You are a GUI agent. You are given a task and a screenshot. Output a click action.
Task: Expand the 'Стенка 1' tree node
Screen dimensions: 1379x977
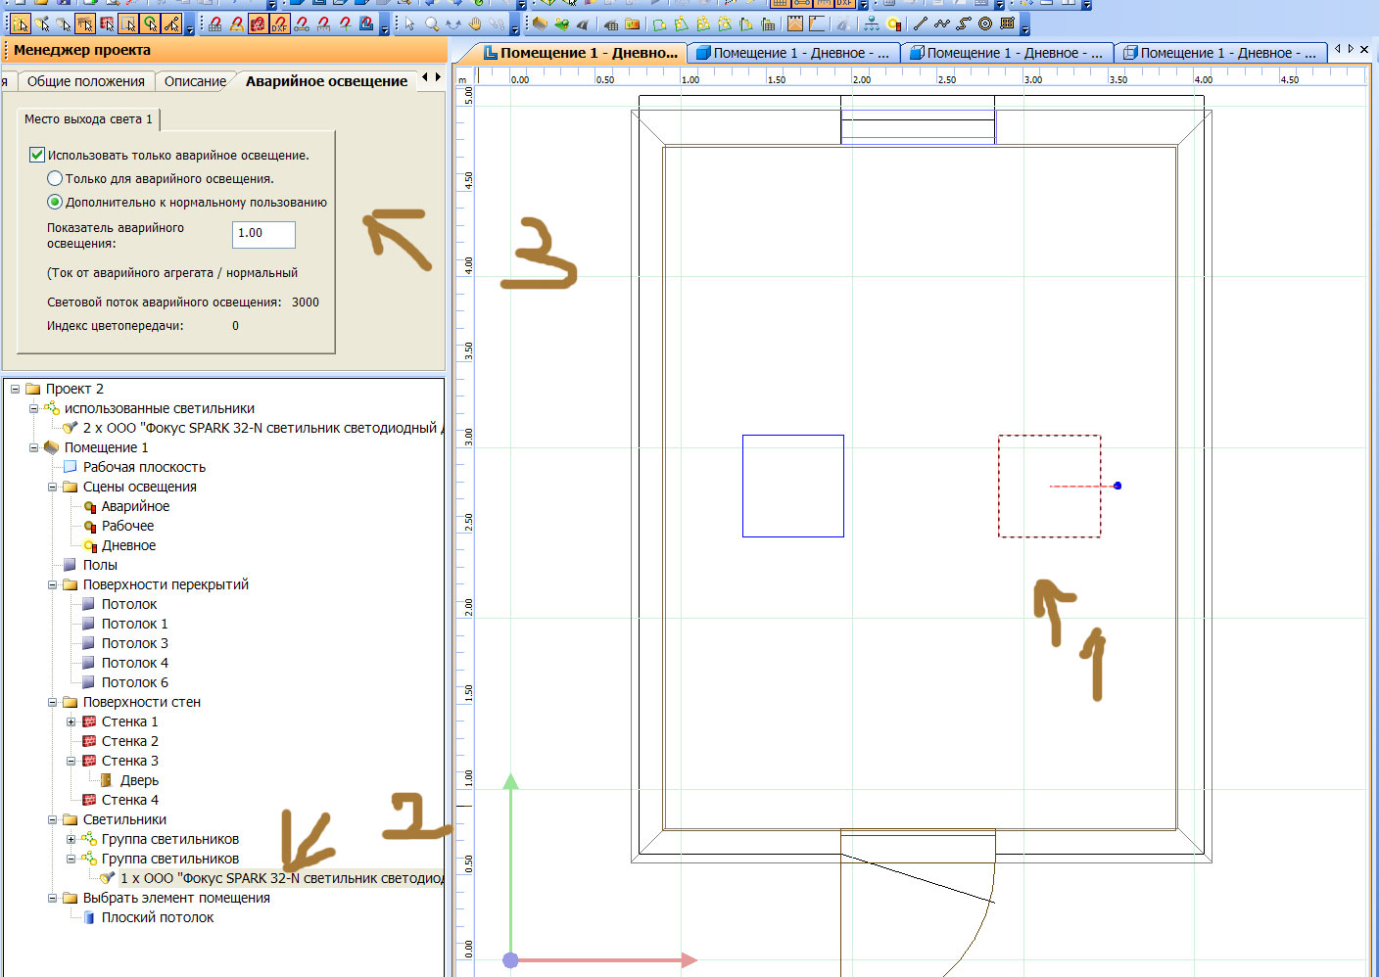[71, 721]
